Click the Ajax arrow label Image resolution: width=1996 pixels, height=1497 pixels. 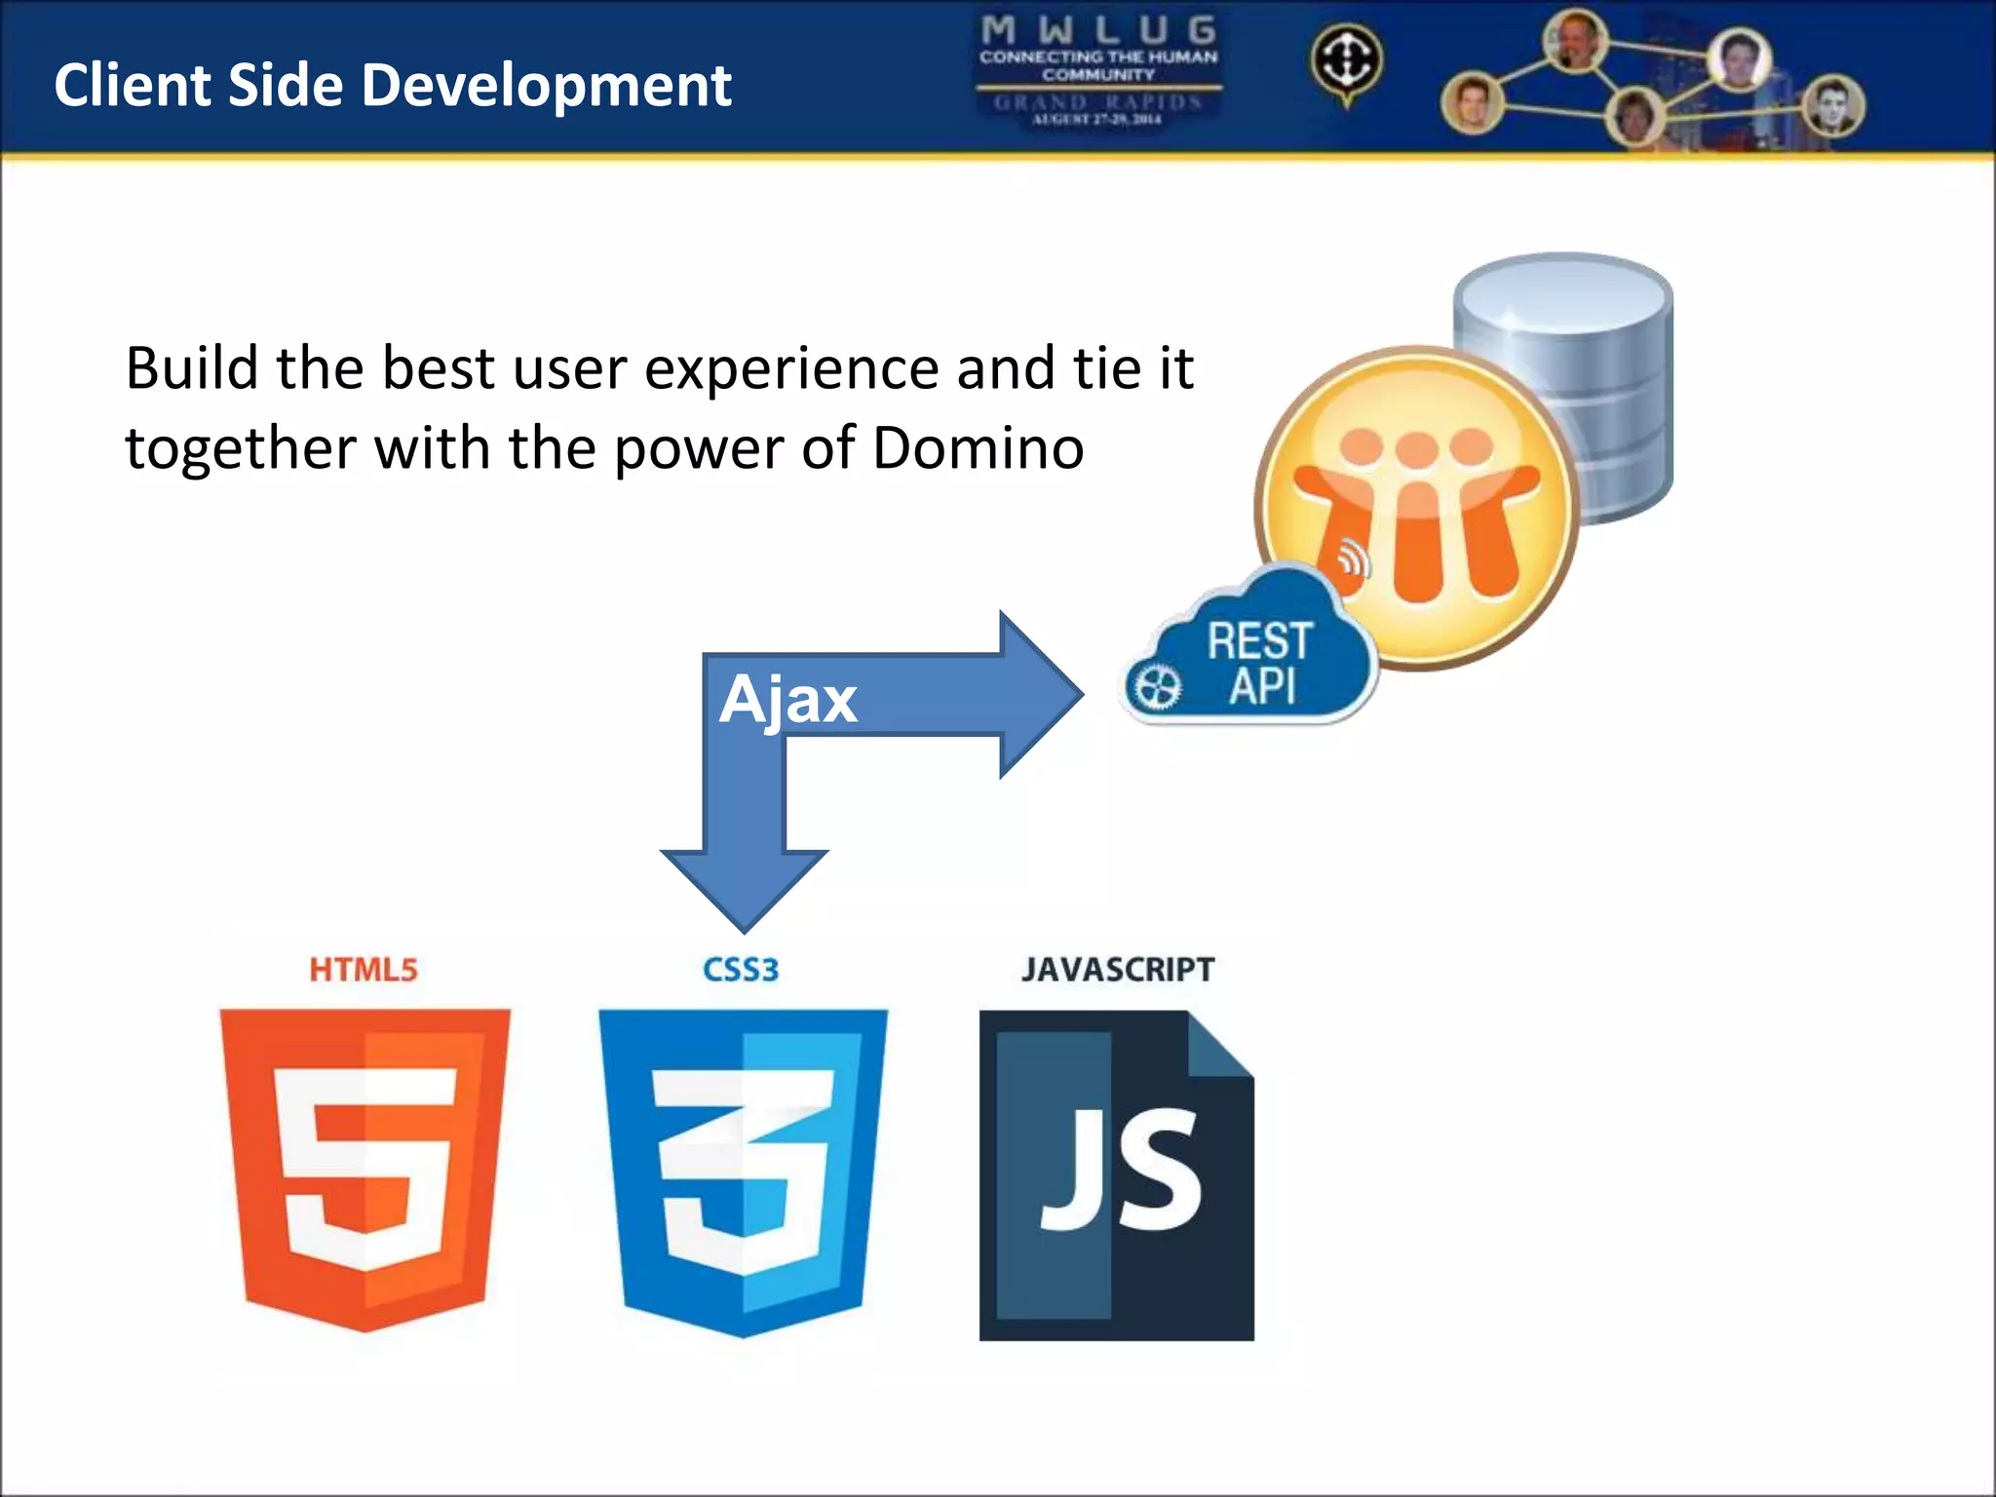point(787,699)
